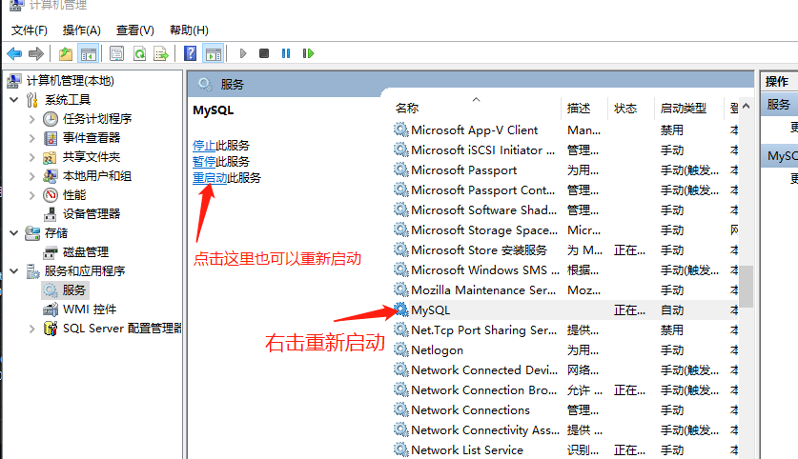This screenshot has height=459, width=798.
Task: Select Microsoft Store 安装服务 row
Action: (565, 250)
